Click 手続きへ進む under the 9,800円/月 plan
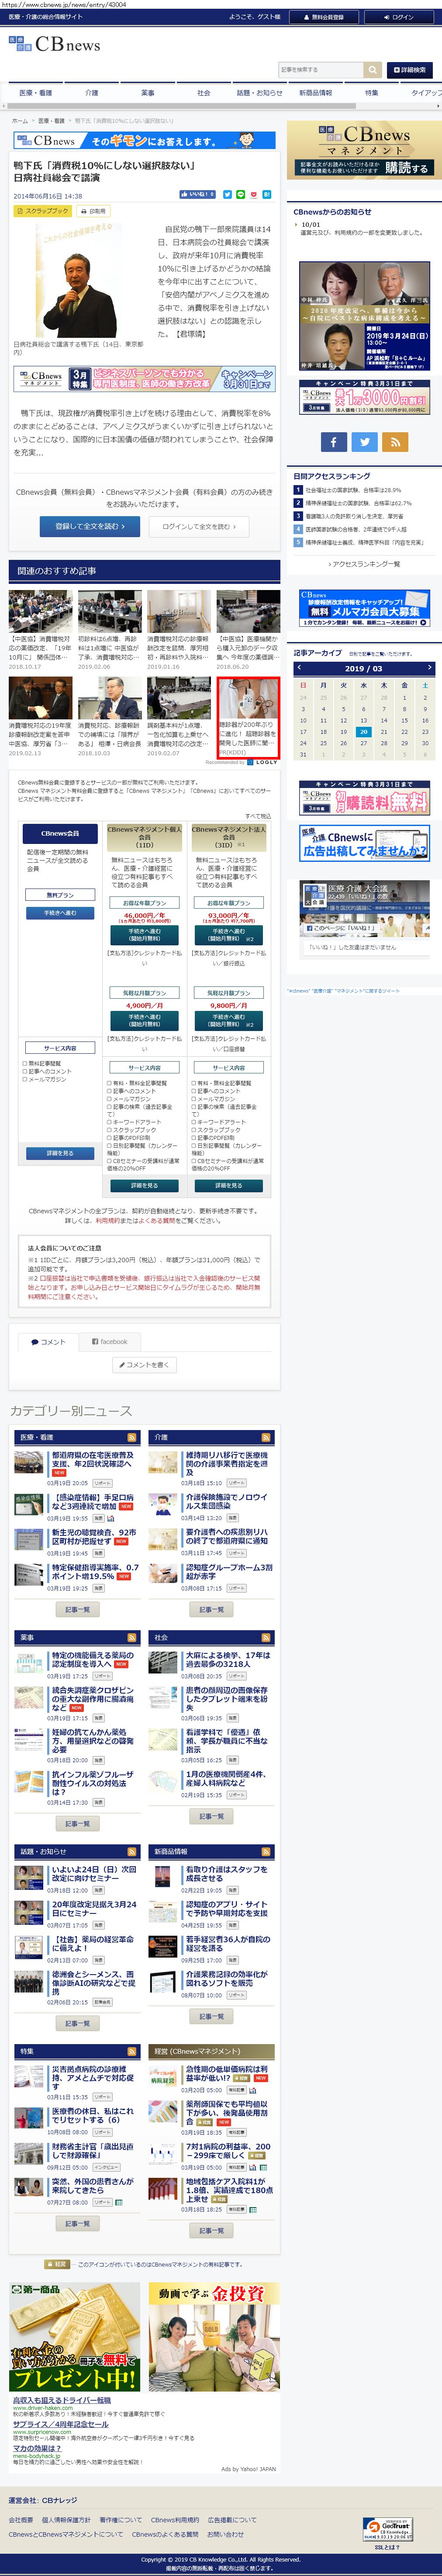Image resolution: width=442 pixels, height=2576 pixels. 228,1020
